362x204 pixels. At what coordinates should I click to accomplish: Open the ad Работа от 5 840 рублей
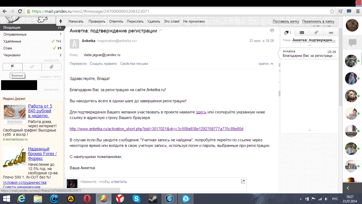40,111
